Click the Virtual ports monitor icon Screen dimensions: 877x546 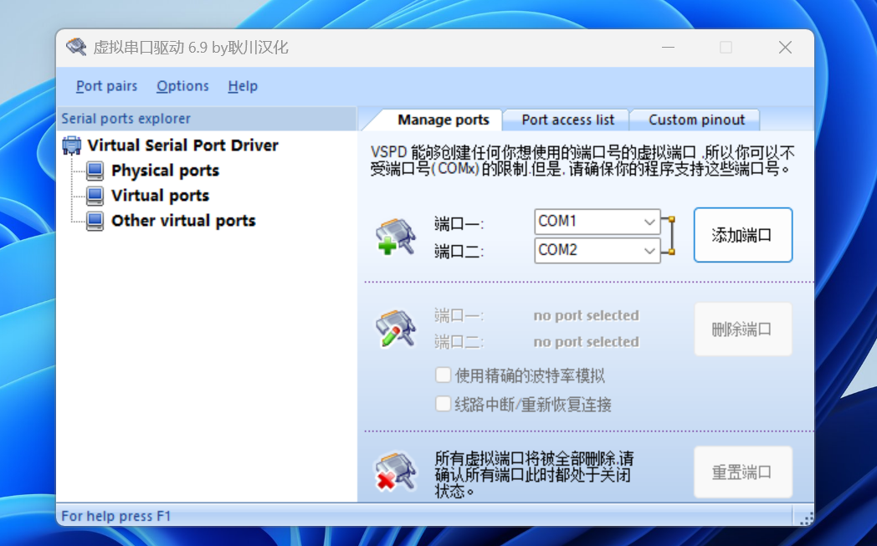[x=95, y=196]
